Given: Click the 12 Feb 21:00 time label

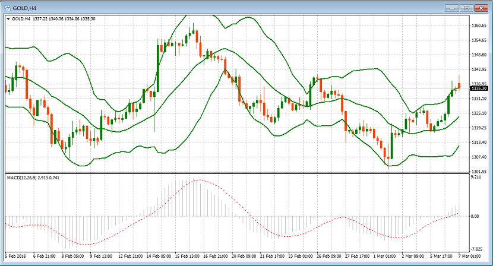Looking at the screenshot, I should (x=130, y=256).
